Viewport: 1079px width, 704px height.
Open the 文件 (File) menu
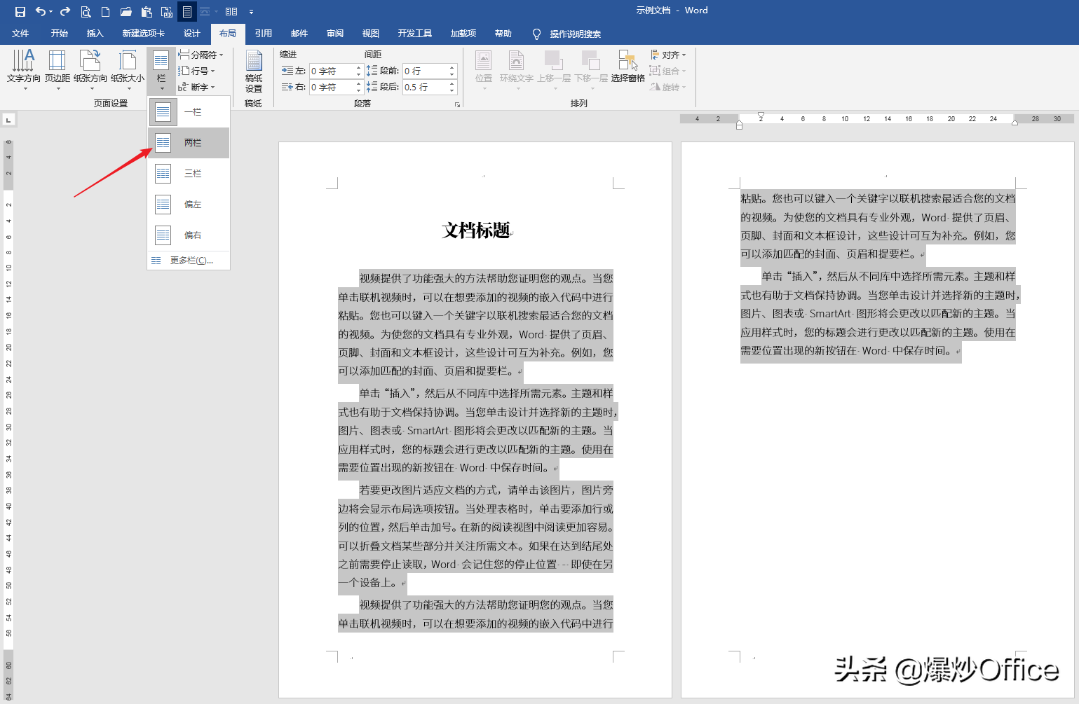click(x=20, y=34)
